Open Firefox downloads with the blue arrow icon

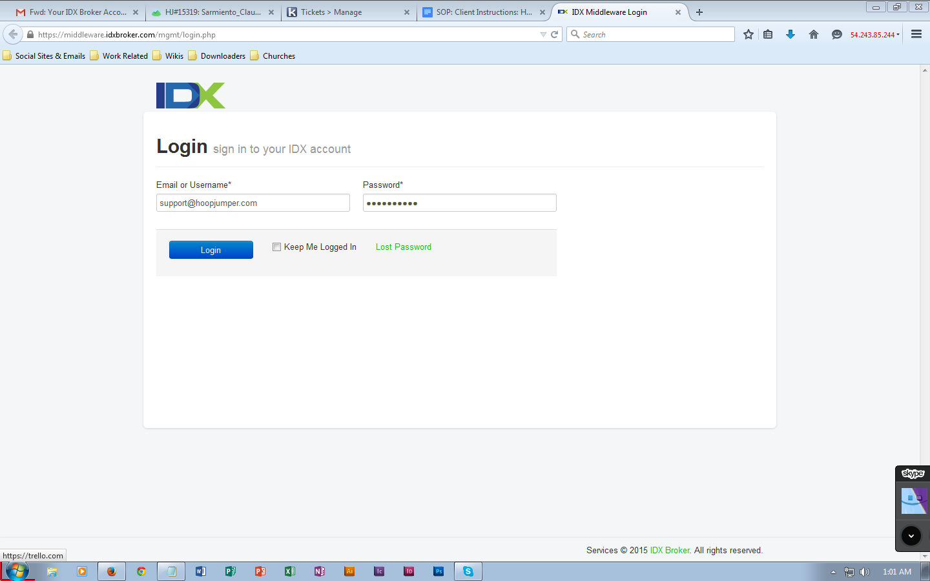(x=790, y=34)
